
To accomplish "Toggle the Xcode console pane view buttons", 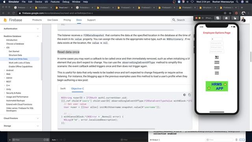I will (242, 140).
